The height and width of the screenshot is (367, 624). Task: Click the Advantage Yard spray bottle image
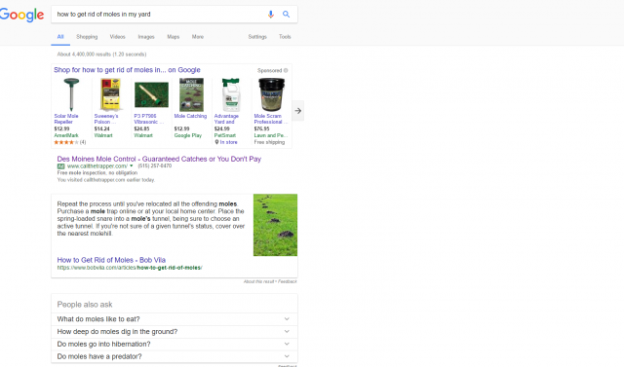(x=231, y=94)
